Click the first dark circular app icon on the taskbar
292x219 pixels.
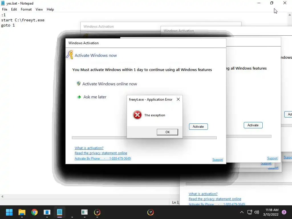point(97,212)
